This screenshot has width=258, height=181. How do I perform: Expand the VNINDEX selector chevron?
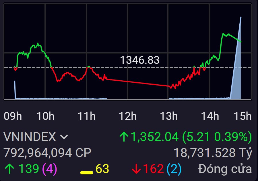click(64, 137)
